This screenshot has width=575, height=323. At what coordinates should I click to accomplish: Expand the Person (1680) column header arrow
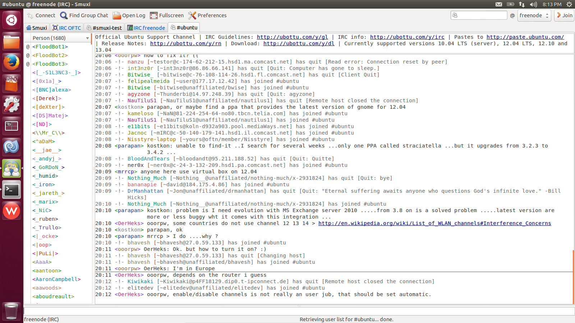tap(87, 38)
